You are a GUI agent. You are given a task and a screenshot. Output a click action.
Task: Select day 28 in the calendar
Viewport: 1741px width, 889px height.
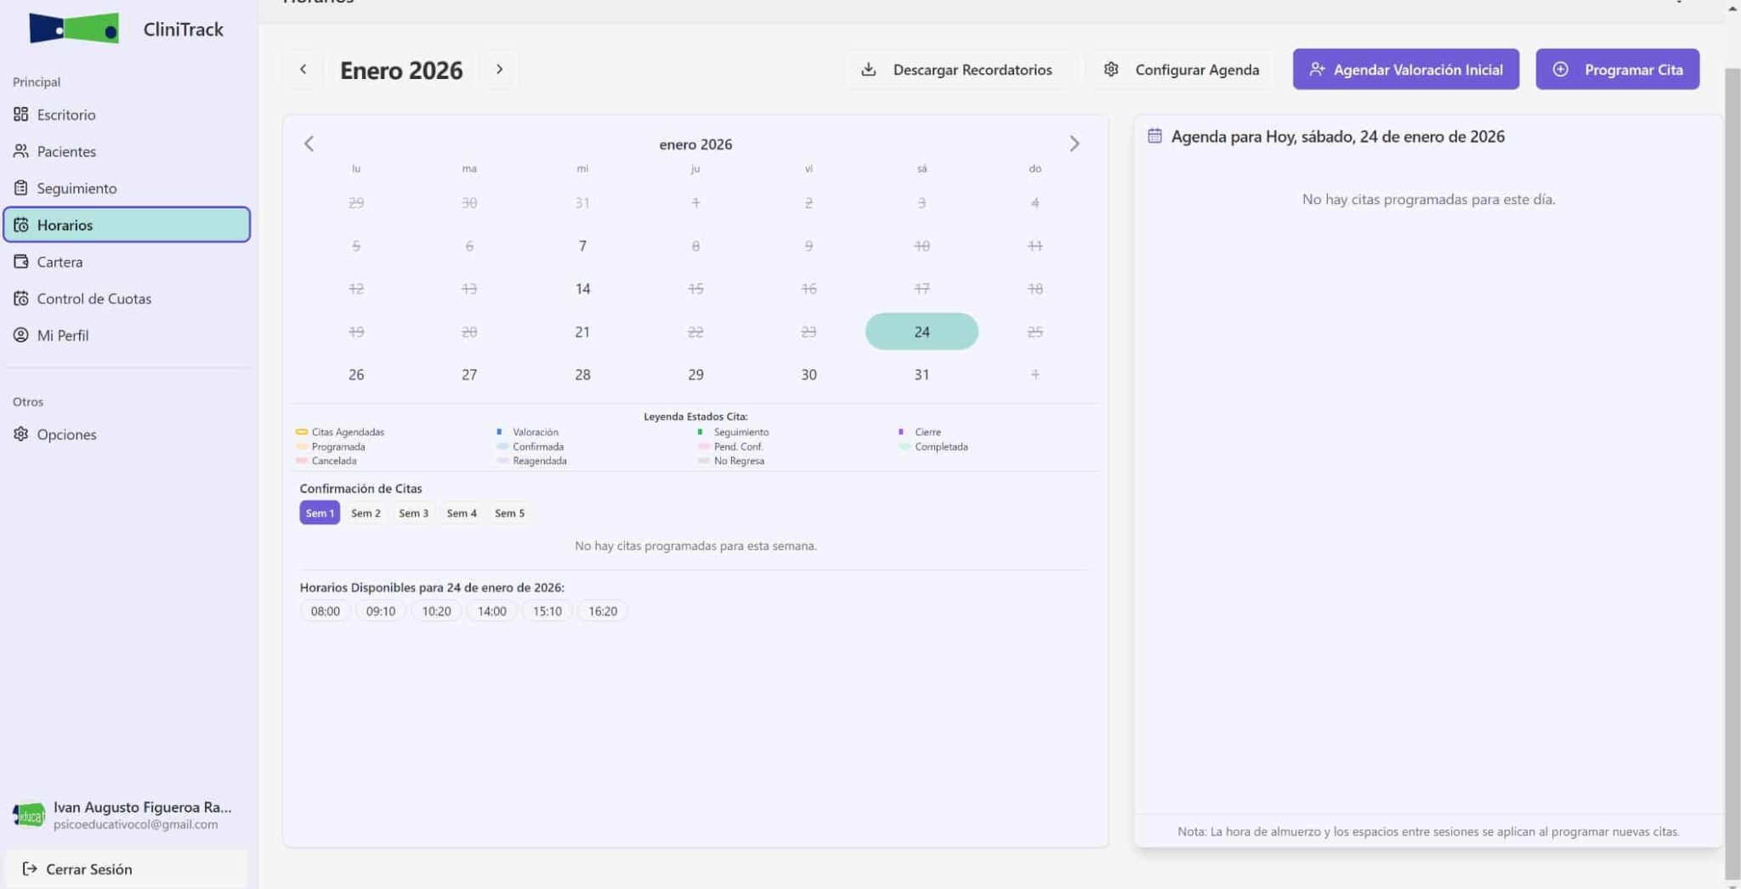(x=582, y=375)
